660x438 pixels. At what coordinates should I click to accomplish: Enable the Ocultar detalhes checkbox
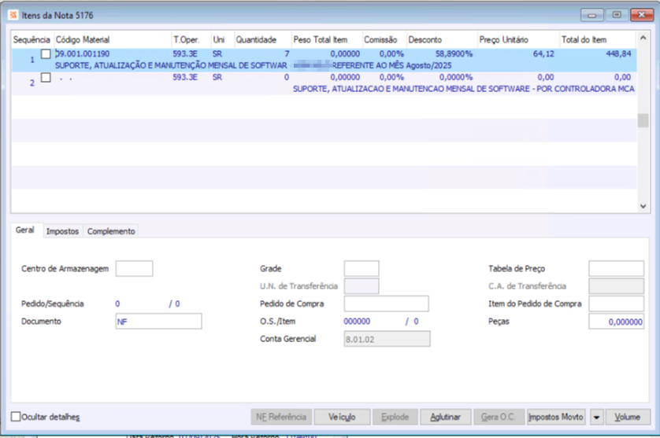click(16, 417)
